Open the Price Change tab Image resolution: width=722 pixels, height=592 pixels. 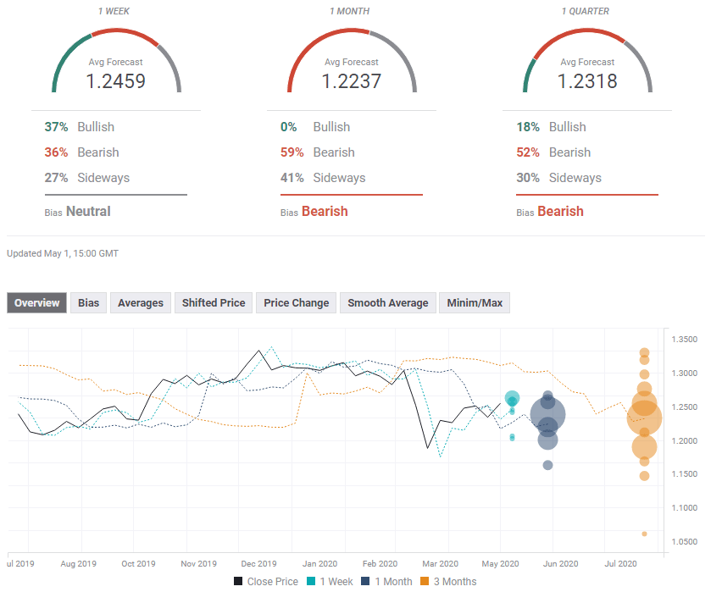click(296, 303)
